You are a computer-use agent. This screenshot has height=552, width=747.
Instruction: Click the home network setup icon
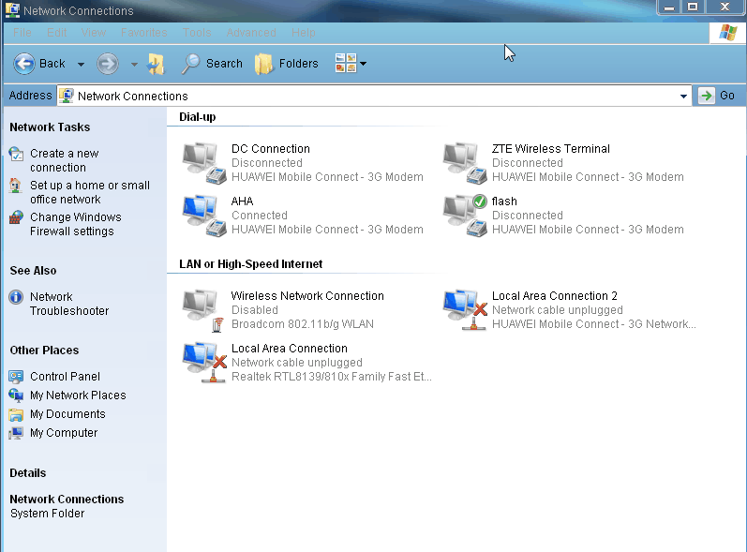(x=16, y=186)
